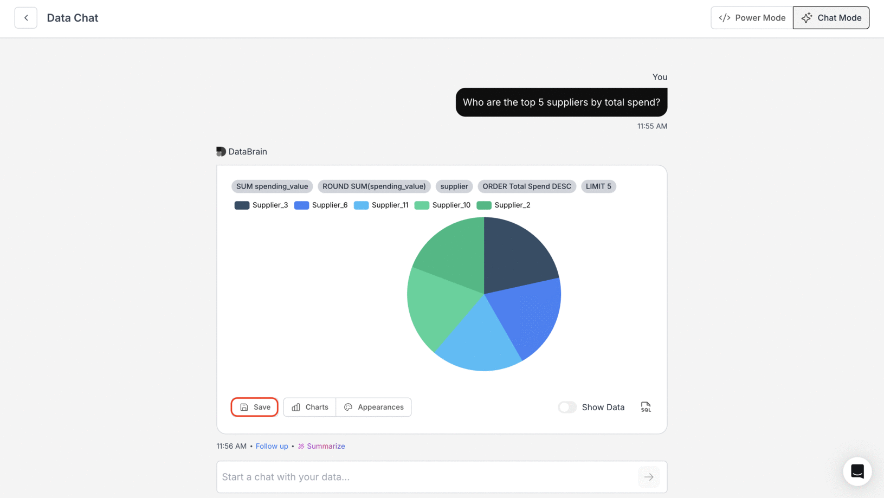Select the SQL view icon
This screenshot has height=498, width=884.
pos(646,407)
